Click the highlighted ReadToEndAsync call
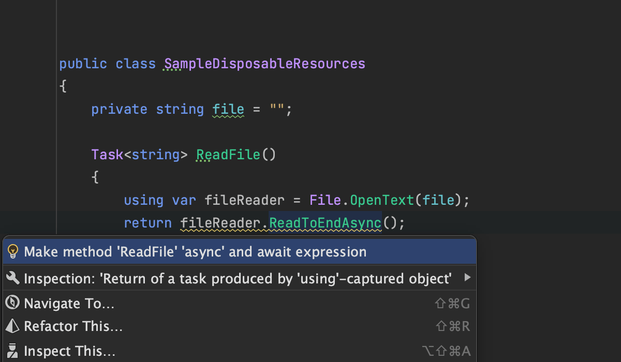This screenshot has width=621, height=362. tap(325, 223)
